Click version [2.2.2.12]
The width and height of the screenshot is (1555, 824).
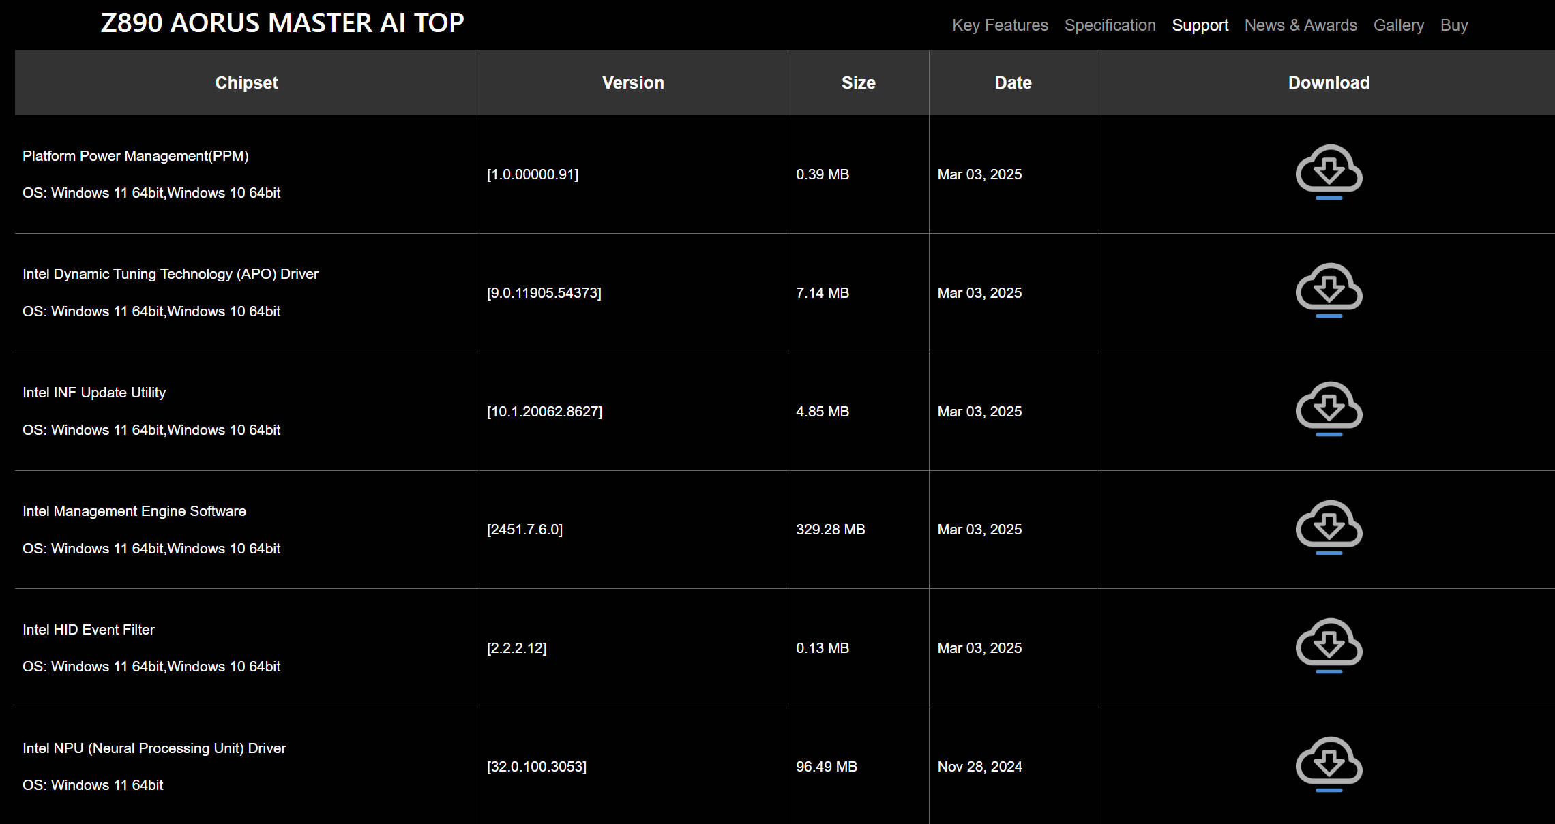[x=517, y=648]
